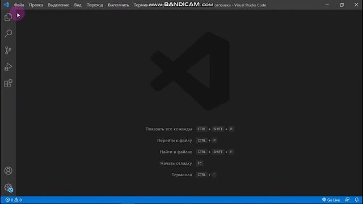Click the feedback icon in status bar
Screen dimensions: 363x204
347,200
